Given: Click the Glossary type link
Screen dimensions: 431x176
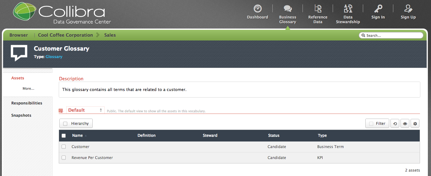Looking at the screenshot, I should [54, 57].
